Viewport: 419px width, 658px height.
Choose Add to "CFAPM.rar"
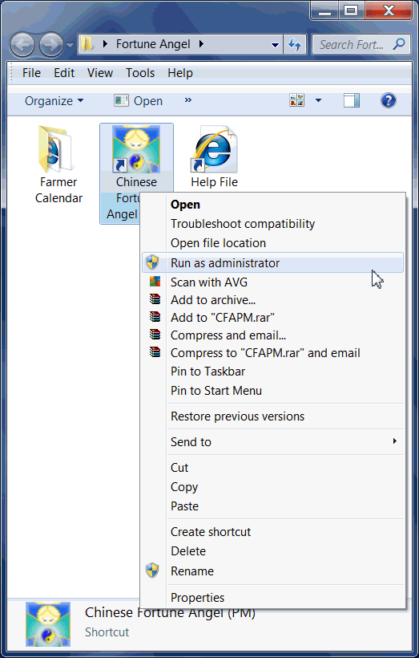click(272, 318)
